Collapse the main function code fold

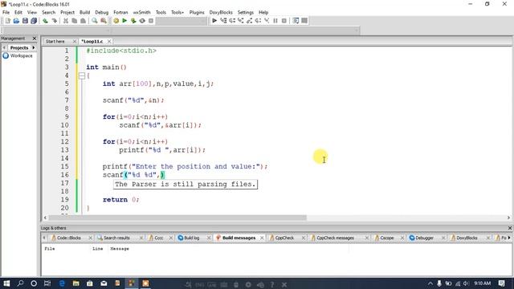[82, 76]
